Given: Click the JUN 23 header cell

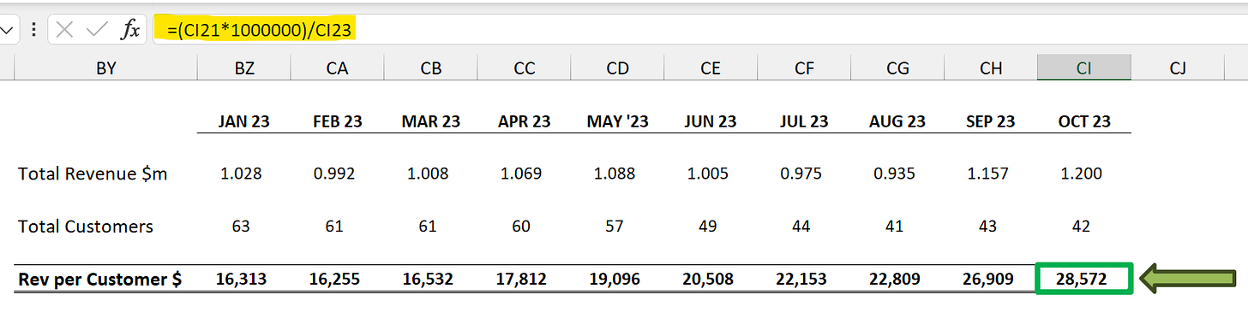Looking at the screenshot, I should [x=711, y=121].
